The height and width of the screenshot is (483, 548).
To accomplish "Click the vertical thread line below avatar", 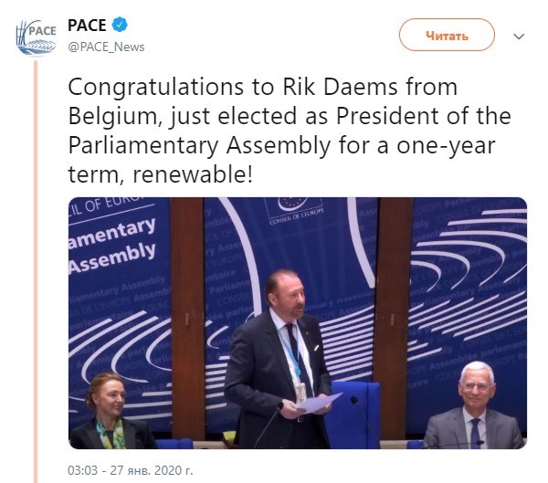I will pos(36,271).
